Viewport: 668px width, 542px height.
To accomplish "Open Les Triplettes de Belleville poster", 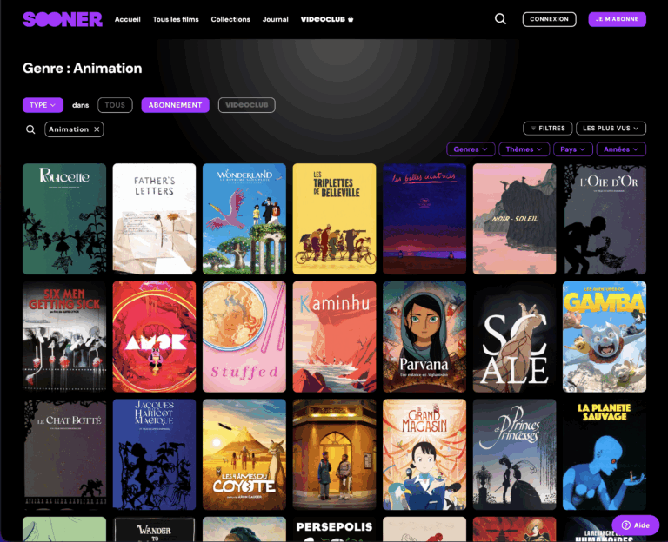I will pyautogui.click(x=334, y=219).
